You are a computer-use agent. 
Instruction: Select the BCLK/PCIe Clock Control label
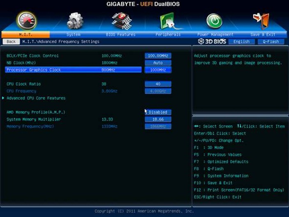point(32,56)
